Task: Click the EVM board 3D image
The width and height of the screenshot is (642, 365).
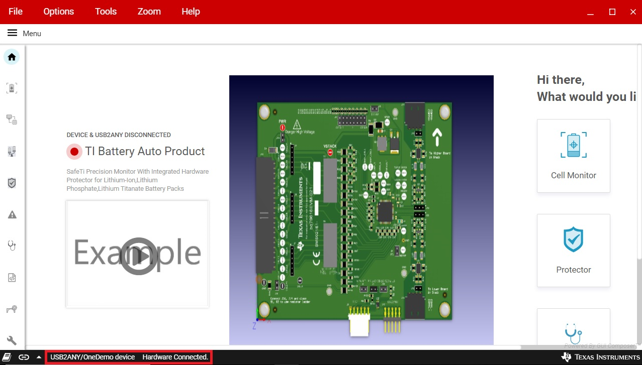Action: click(x=361, y=210)
